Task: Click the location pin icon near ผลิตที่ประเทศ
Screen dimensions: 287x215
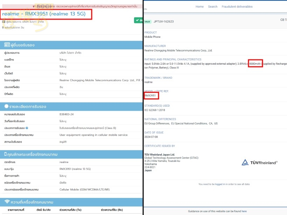Action: coord(3,27)
